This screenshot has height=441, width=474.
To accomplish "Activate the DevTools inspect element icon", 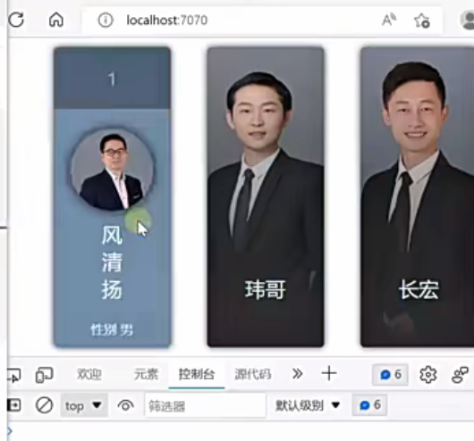I will click(14, 375).
